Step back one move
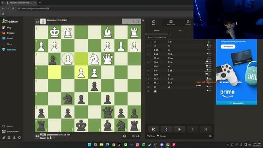263x148 pixels. [x=166, y=129]
